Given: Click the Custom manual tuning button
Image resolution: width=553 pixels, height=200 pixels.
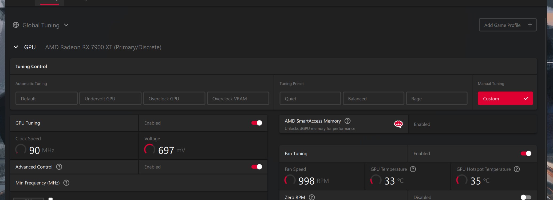Looking at the screenshot, I should pyautogui.click(x=505, y=98).
